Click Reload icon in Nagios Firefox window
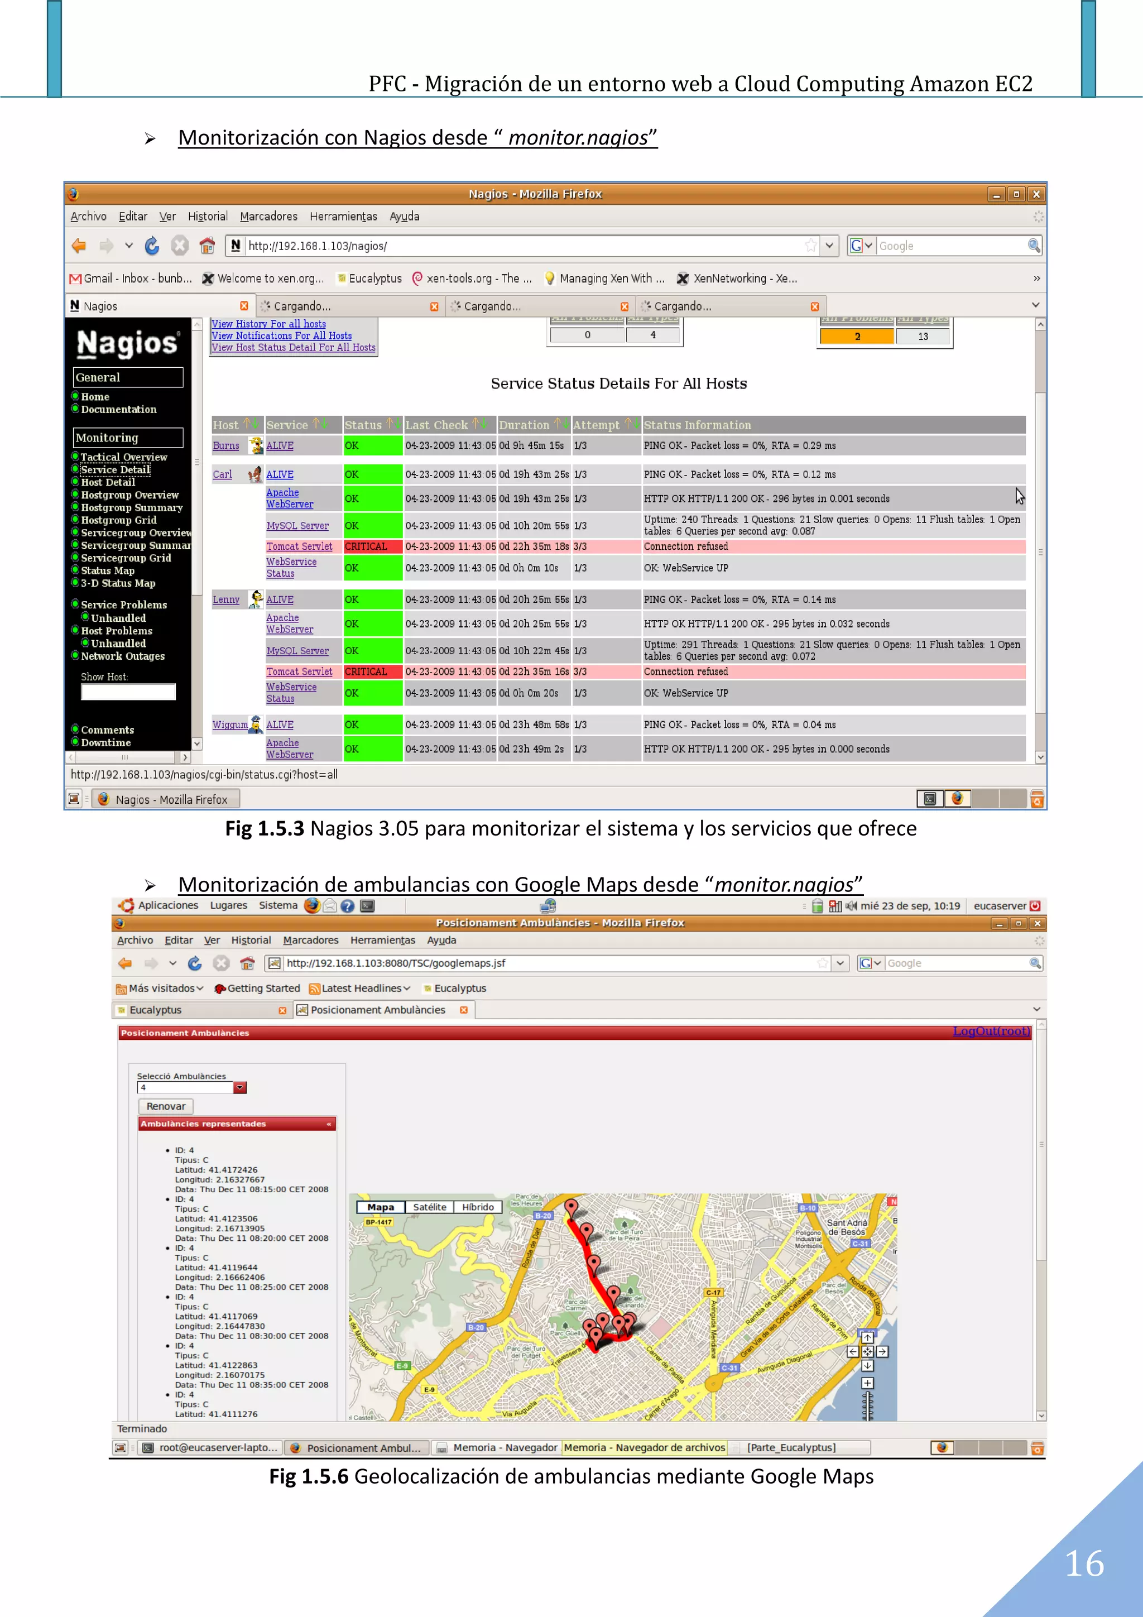This screenshot has width=1143, height=1617. point(152,246)
